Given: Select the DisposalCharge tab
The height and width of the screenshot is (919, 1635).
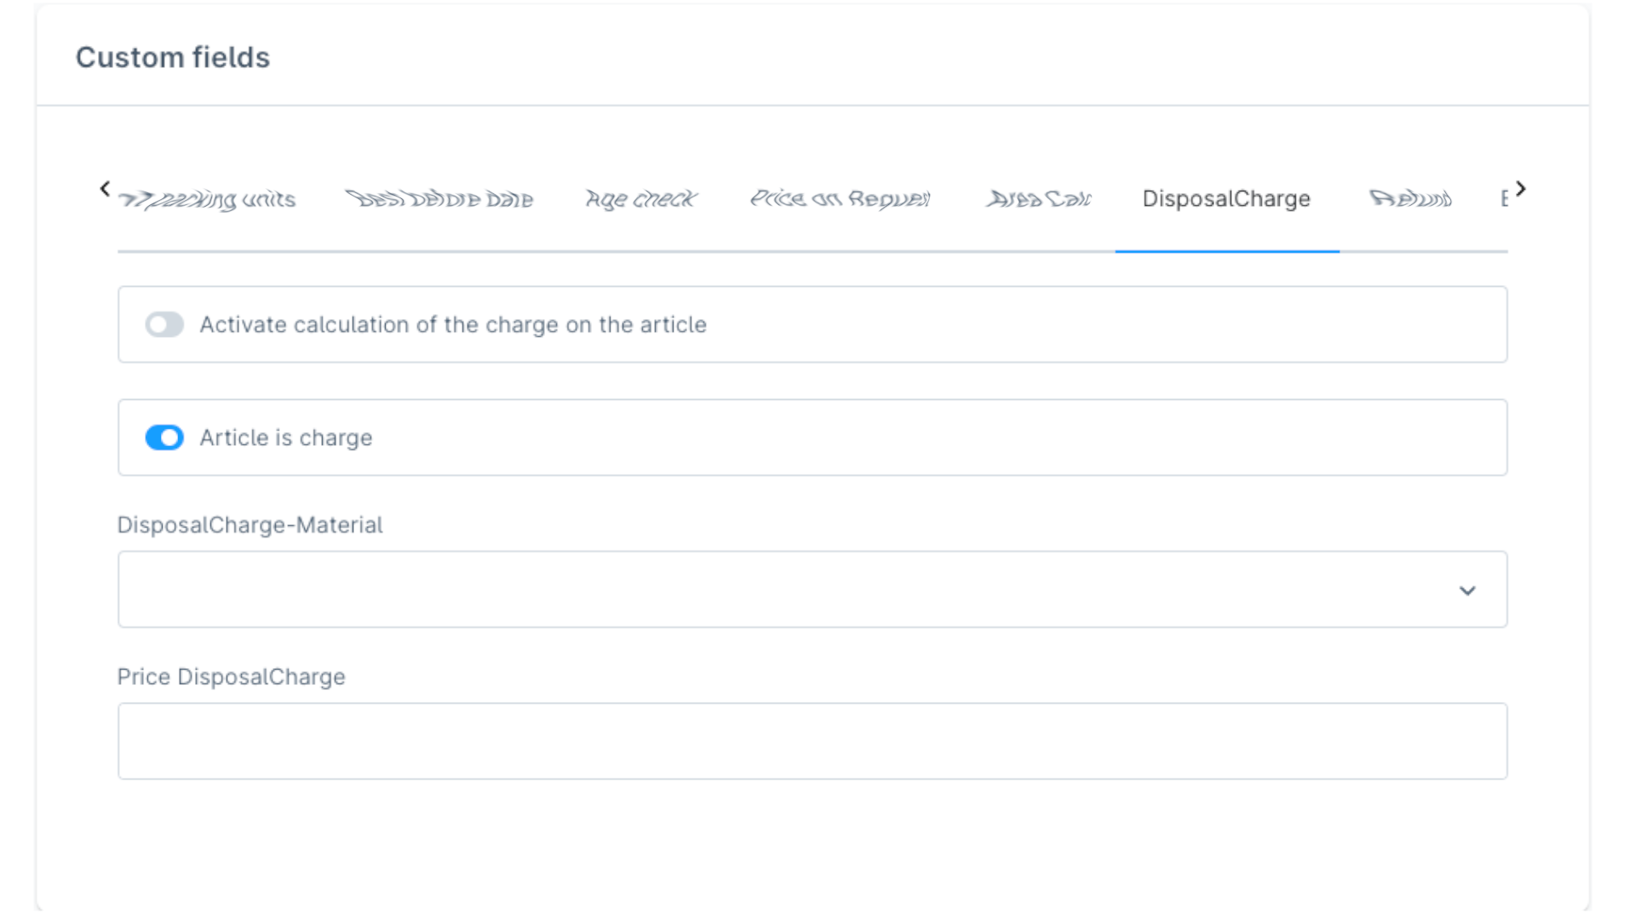Looking at the screenshot, I should [x=1226, y=199].
